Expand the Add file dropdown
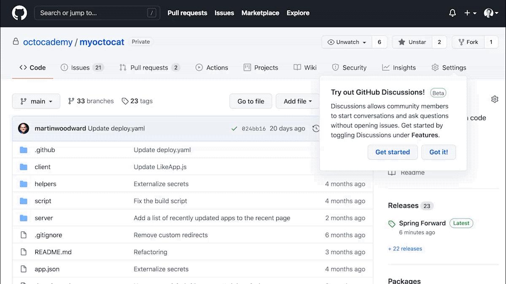The width and height of the screenshot is (506, 284). pyautogui.click(x=297, y=101)
